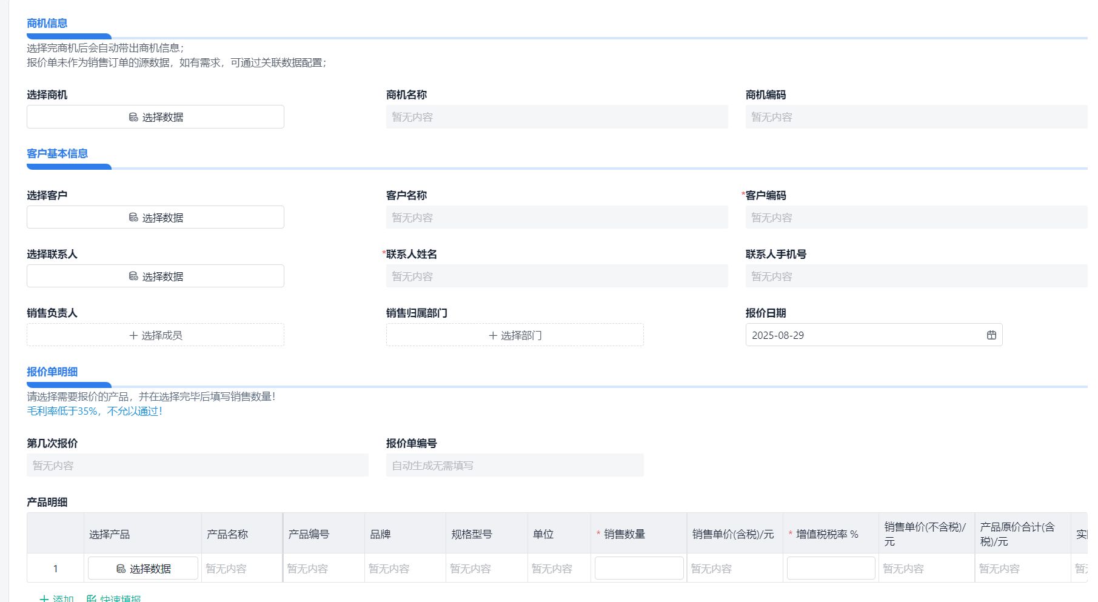1098x602 pixels.
Task: Click row 1 单位 cell 暂无内容
Action: (559, 568)
